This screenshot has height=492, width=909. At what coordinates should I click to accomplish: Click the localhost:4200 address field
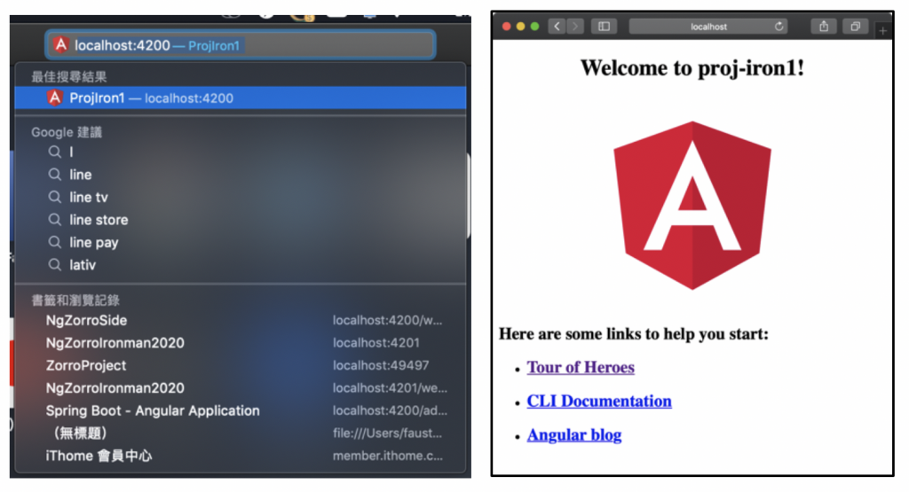pos(240,45)
